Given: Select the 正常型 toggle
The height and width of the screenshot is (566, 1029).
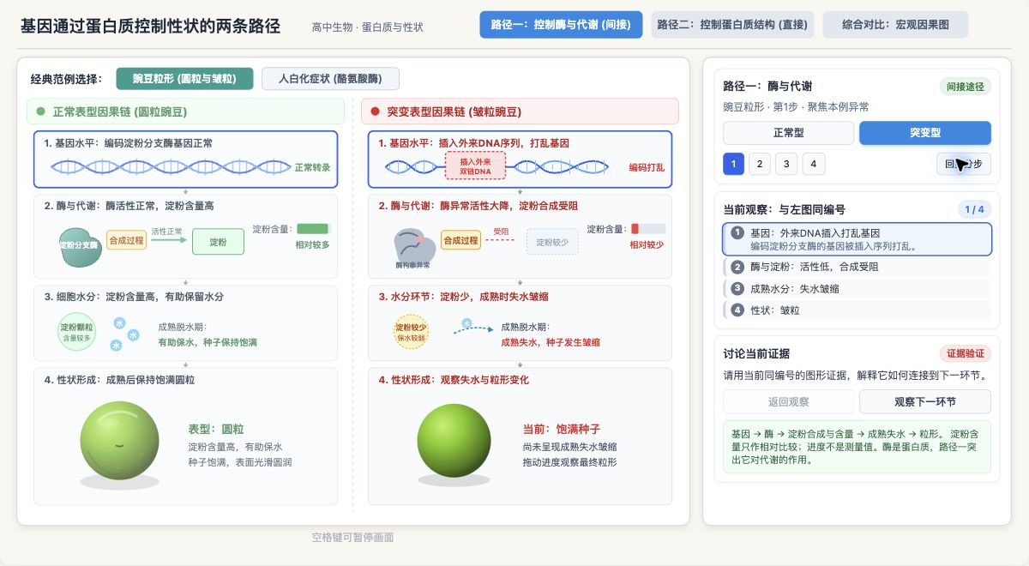Looking at the screenshot, I should coord(788,133).
